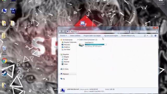Screen dimensions: 167x94
Task: Click the computer icon in details pane
Action: pyautogui.click(x=63, y=91)
